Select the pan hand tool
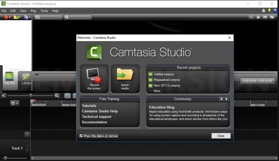 (x=258, y=17)
